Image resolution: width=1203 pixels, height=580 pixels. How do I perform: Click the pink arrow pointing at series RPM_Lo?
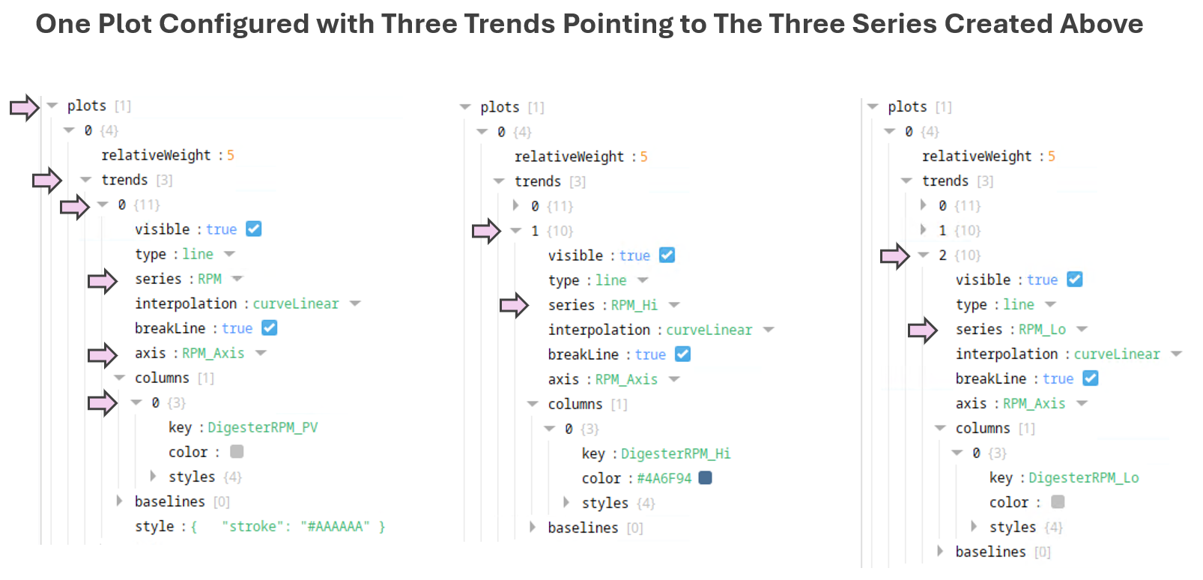922,330
